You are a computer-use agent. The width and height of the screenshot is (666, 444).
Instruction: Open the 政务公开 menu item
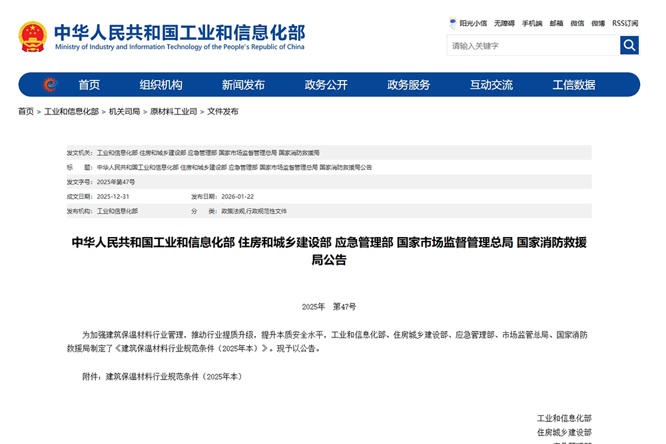326,85
